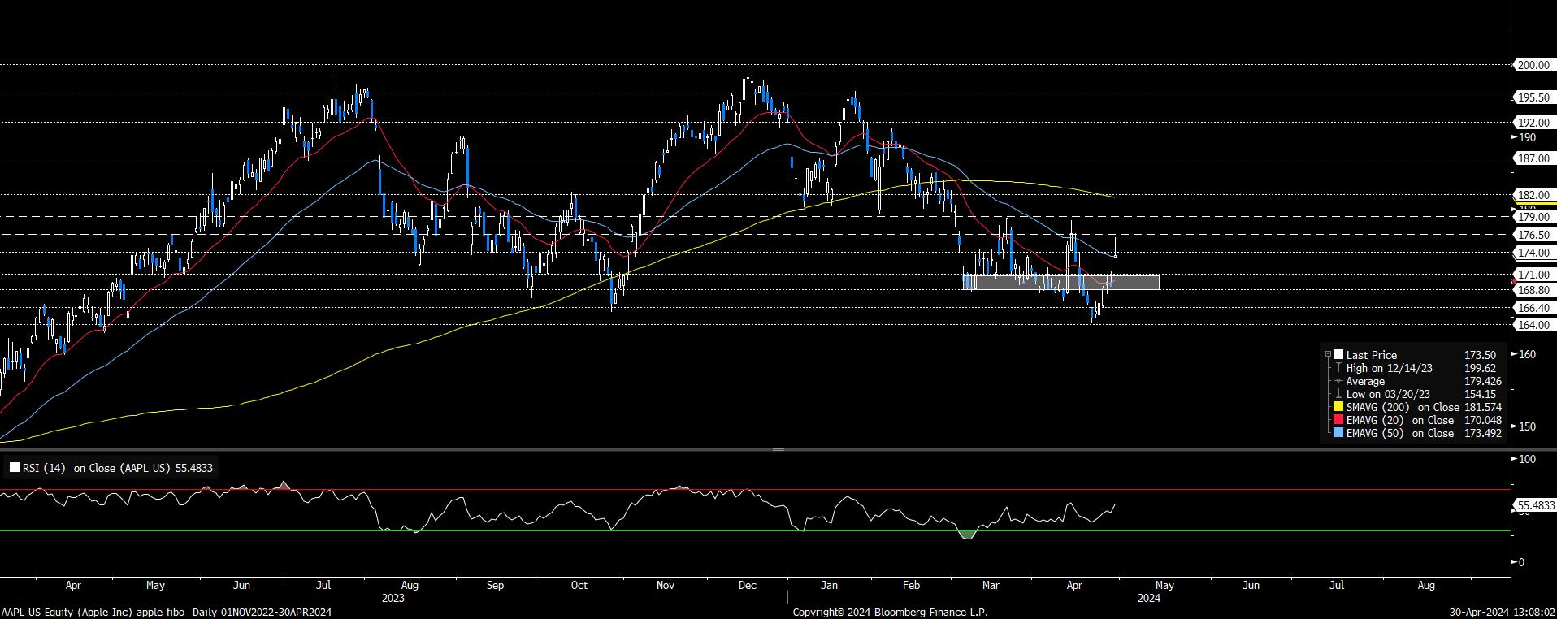This screenshot has height=619, width=1557.
Task: Click the Jul label under 2023 on axis
Action: (x=323, y=585)
